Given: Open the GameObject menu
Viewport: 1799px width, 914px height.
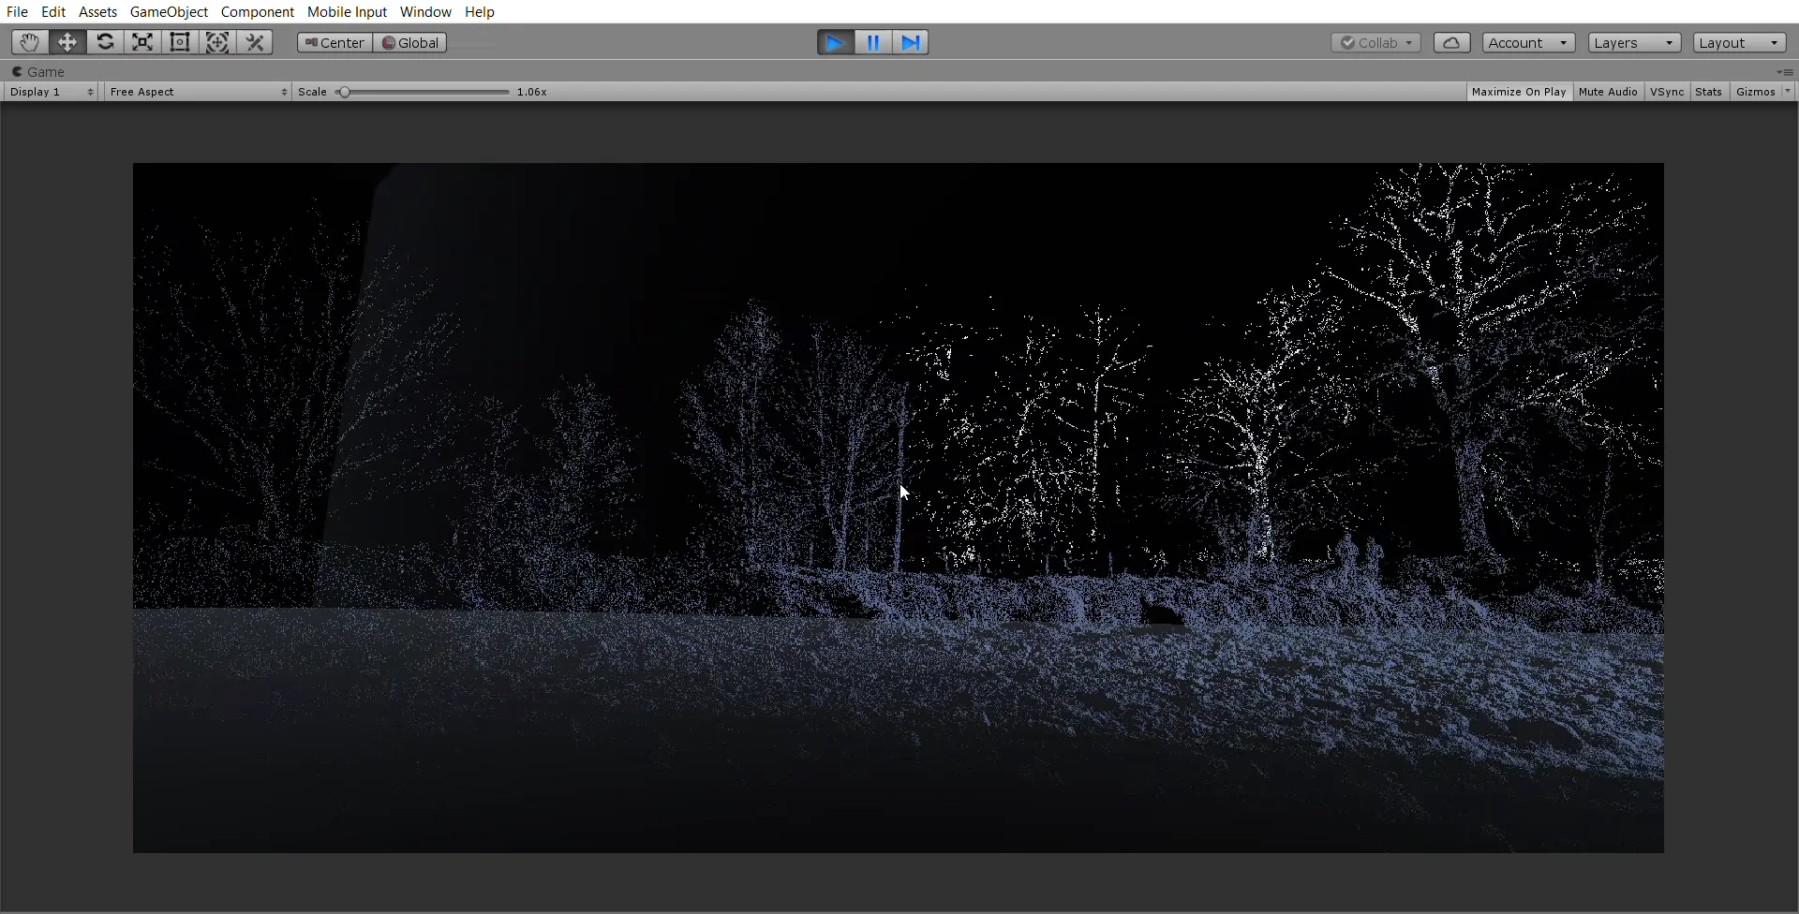Looking at the screenshot, I should [x=169, y=11].
